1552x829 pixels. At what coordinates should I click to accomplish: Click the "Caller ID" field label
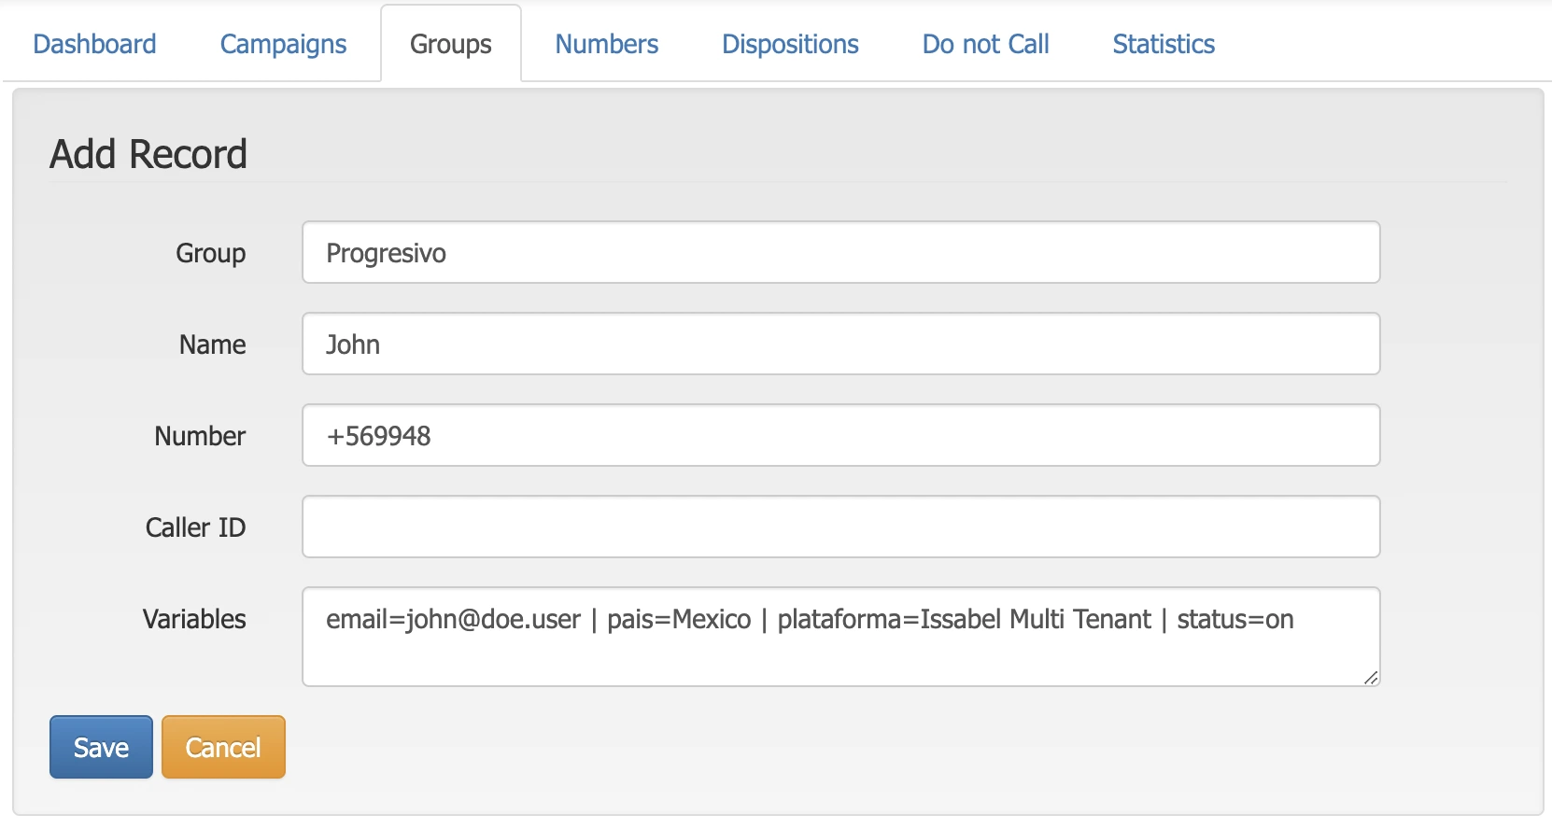[x=195, y=527]
